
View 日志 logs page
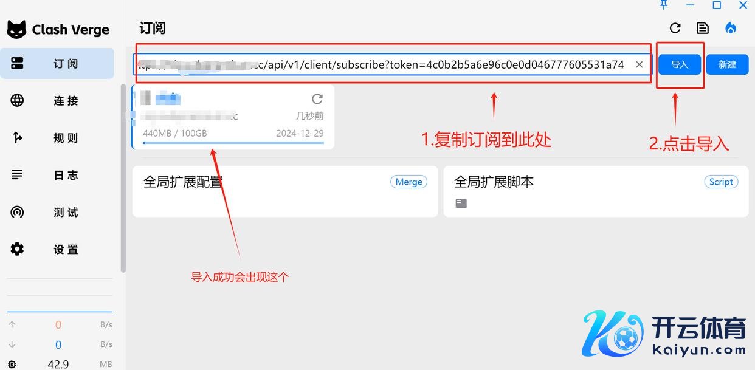click(57, 175)
